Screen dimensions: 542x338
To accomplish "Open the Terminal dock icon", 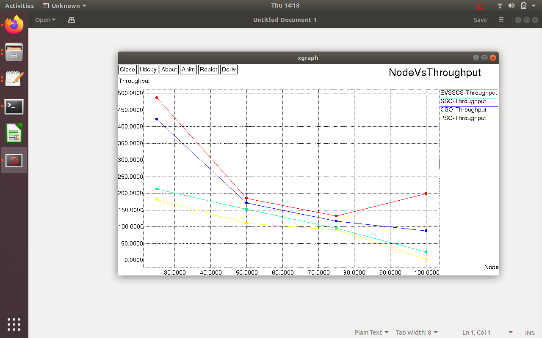I will pyautogui.click(x=14, y=106).
